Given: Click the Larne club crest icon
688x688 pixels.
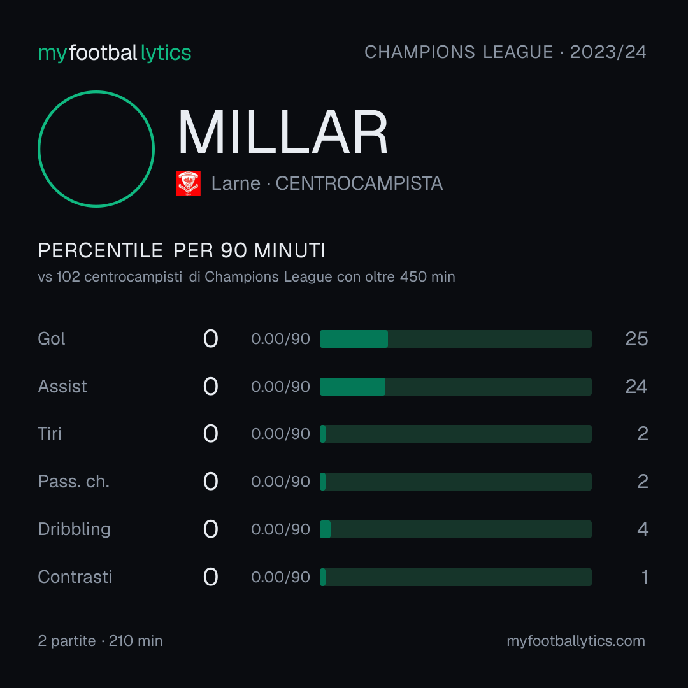Looking at the screenshot, I should (188, 183).
